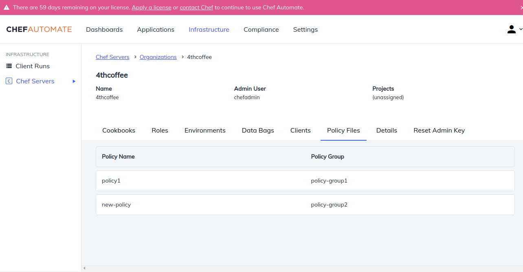Navigate to the Compliance menu
Screen dimensions: 523x272
click(x=261, y=29)
